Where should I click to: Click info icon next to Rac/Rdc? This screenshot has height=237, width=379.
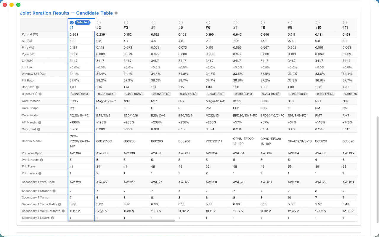37,87
